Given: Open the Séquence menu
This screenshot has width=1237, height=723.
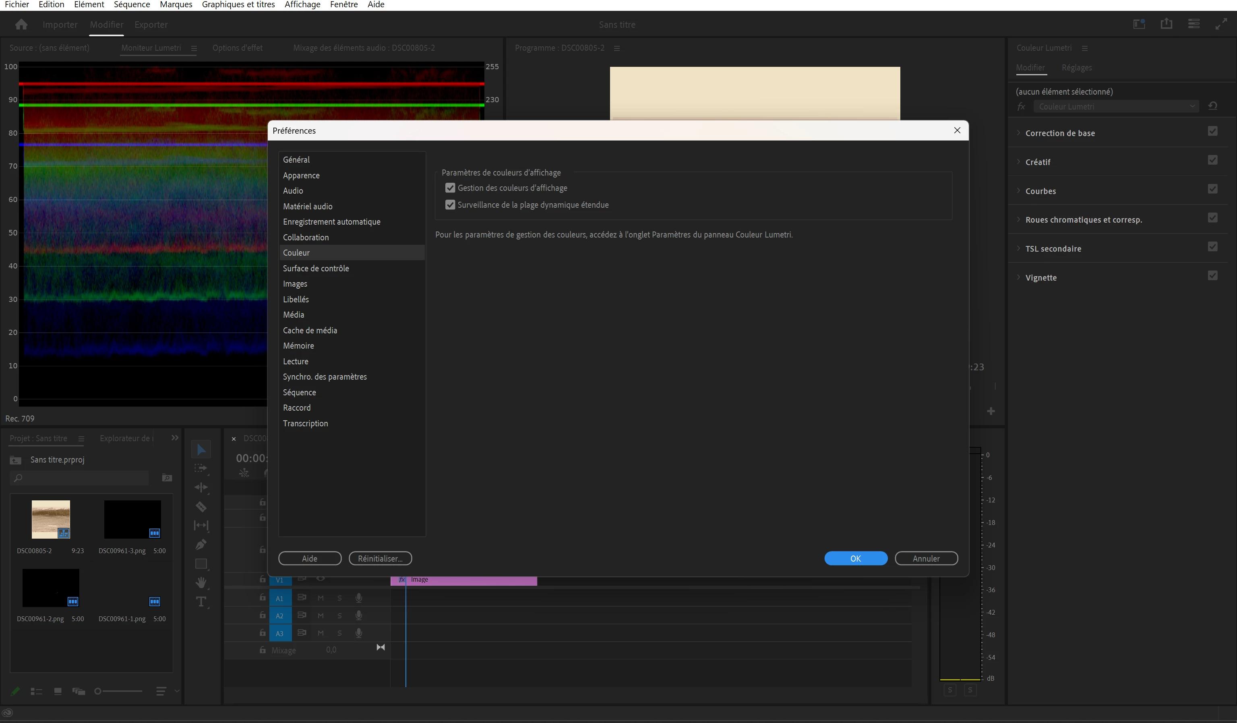Looking at the screenshot, I should pyautogui.click(x=132, y=4).
